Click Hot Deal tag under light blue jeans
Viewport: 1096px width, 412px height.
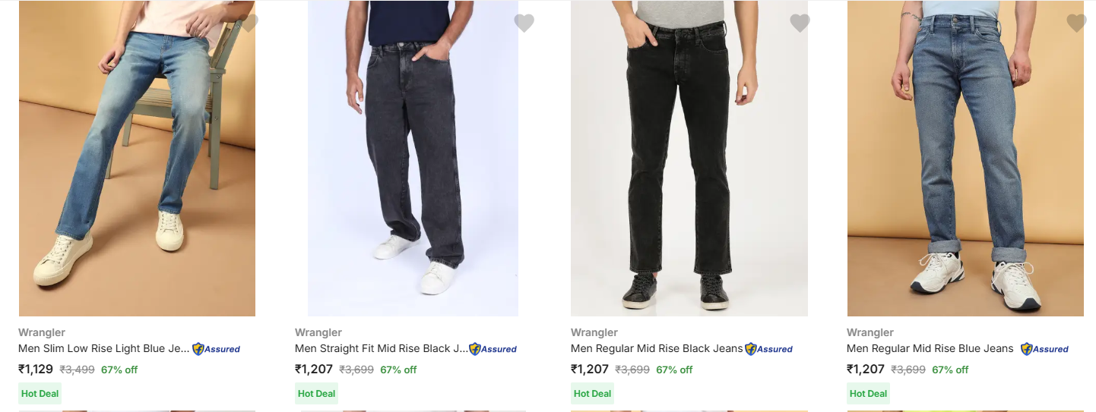click(40, 394)
